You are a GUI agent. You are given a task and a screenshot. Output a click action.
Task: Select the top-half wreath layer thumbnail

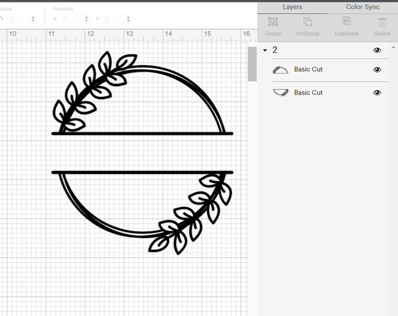(281, 70)
